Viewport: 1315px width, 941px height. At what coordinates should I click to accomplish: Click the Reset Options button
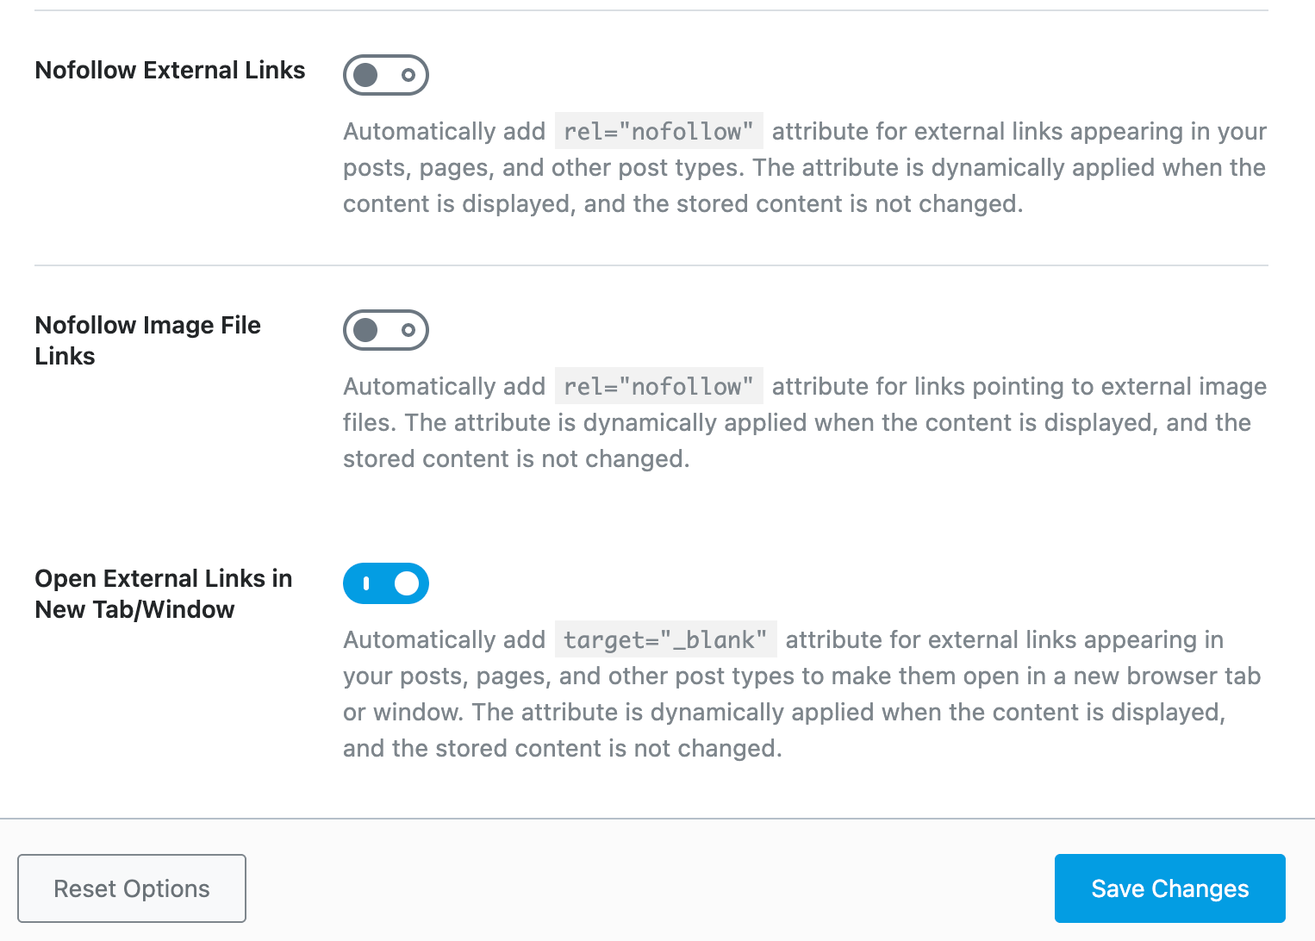coord(131,888)
